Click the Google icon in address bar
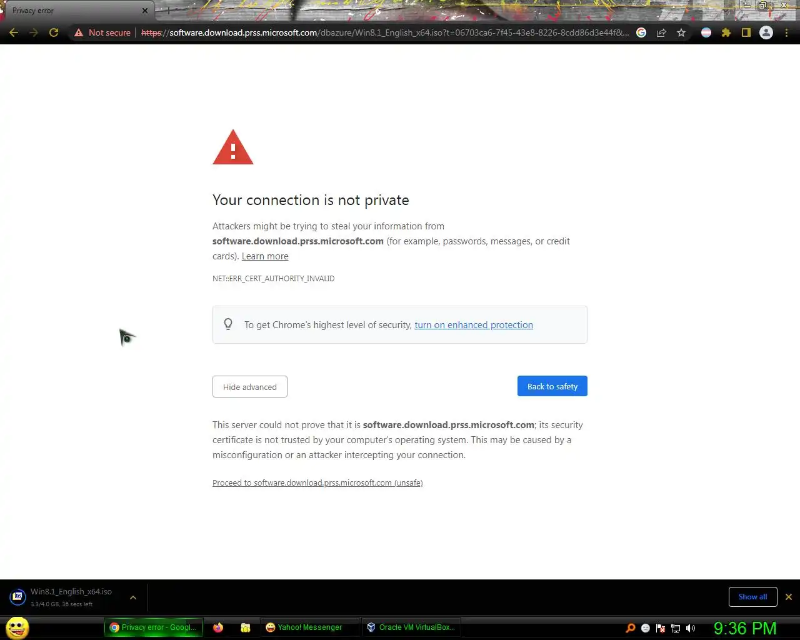Image resolution: width=800 pixels, height=640 pixels. 641,32
